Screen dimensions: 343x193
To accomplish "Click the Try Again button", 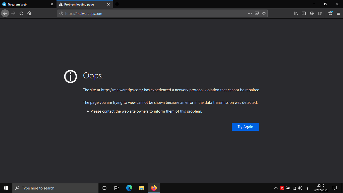I will (245, 127).
